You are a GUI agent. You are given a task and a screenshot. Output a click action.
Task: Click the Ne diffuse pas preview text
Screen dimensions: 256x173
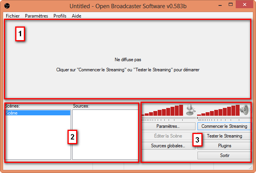click(128, 60)
